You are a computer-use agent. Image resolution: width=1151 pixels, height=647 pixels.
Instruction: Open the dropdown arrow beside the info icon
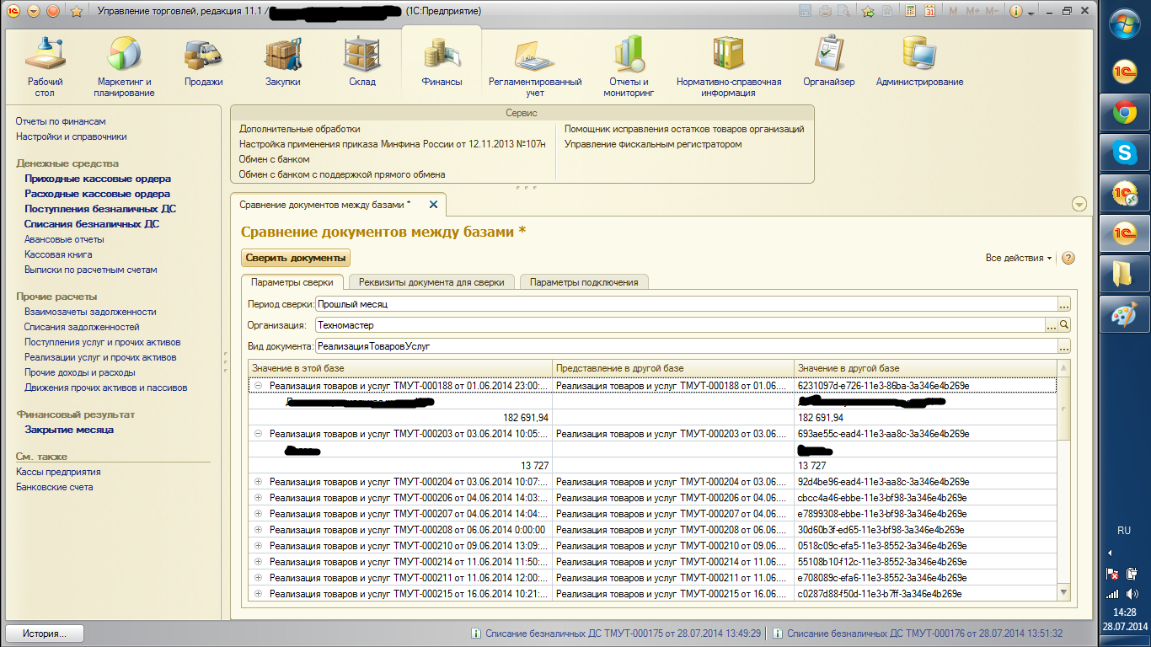[x=1031, y=12]
